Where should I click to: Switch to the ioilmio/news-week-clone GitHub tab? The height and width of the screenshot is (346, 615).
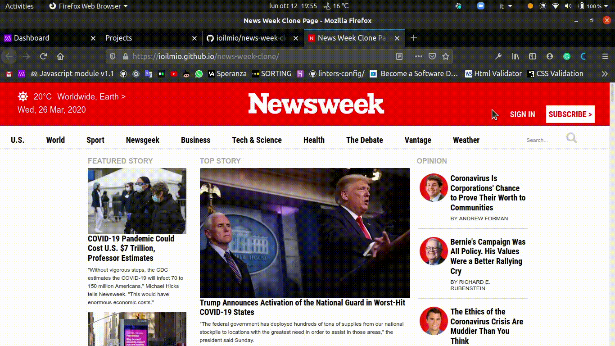point(253,38)
